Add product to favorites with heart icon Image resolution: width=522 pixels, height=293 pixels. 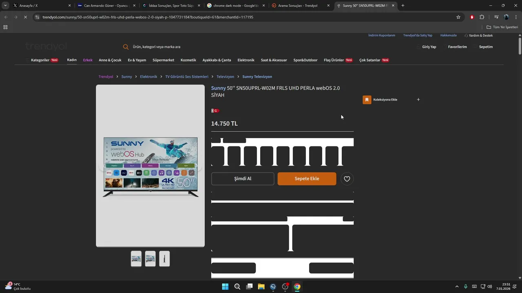coord(347,179)
